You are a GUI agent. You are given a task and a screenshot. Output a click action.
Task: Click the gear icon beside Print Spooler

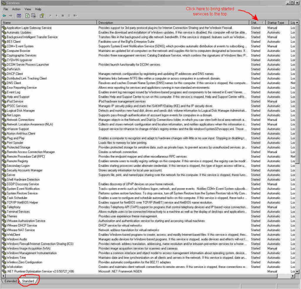(x=4, y=143)
